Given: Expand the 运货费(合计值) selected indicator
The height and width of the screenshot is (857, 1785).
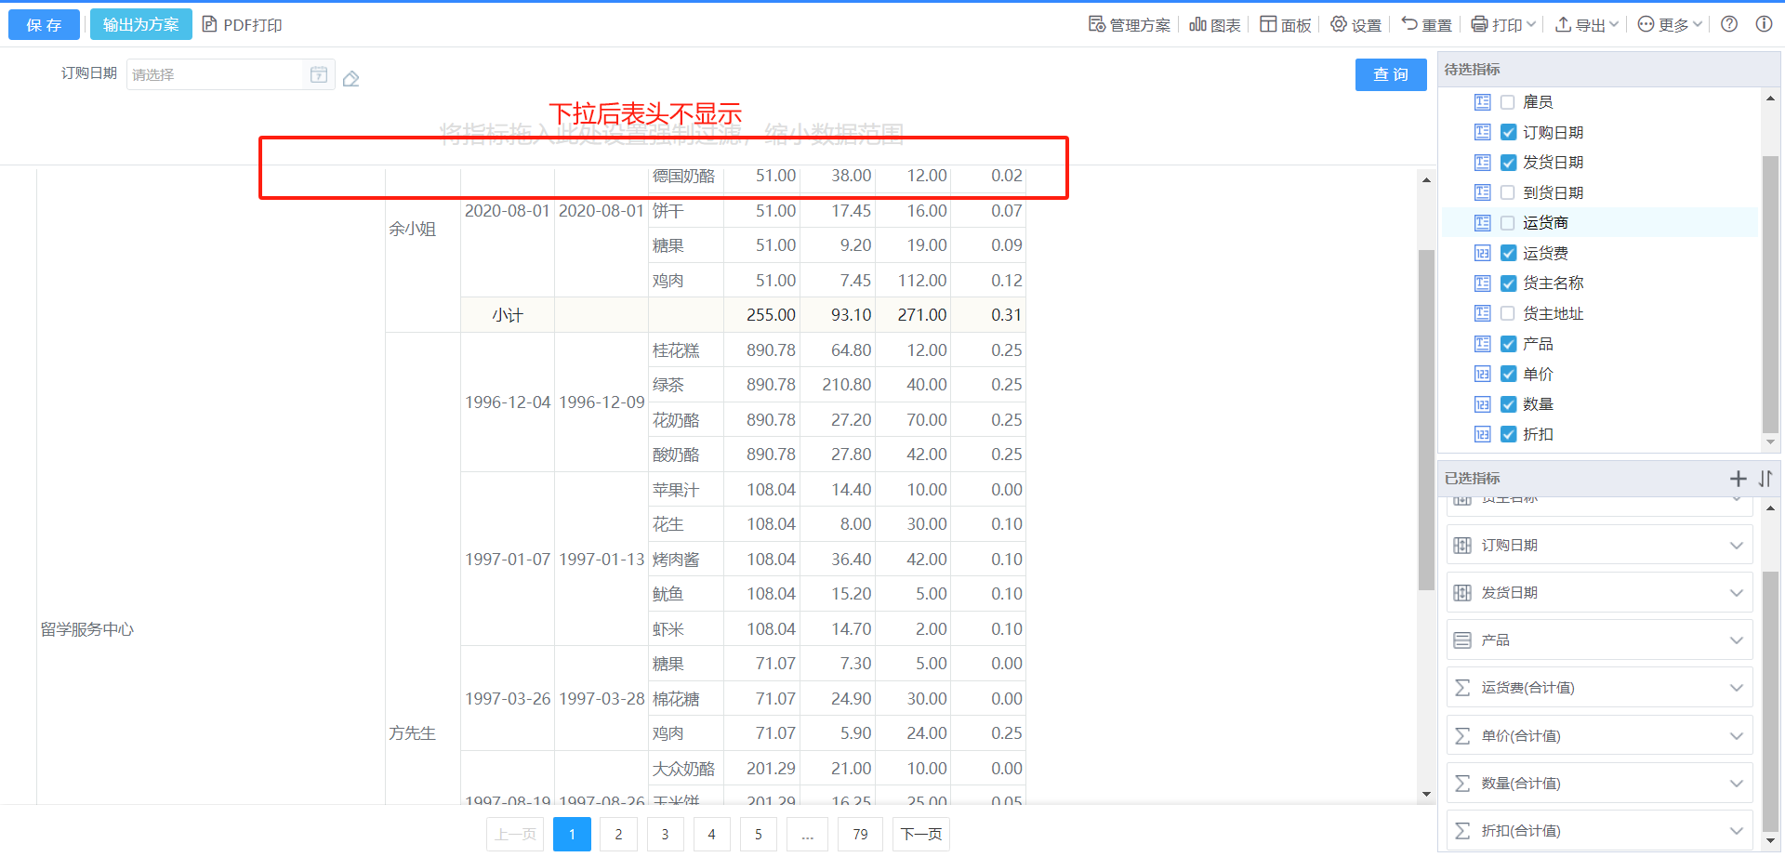Looking at the screenshot, I should (1736, 688).
